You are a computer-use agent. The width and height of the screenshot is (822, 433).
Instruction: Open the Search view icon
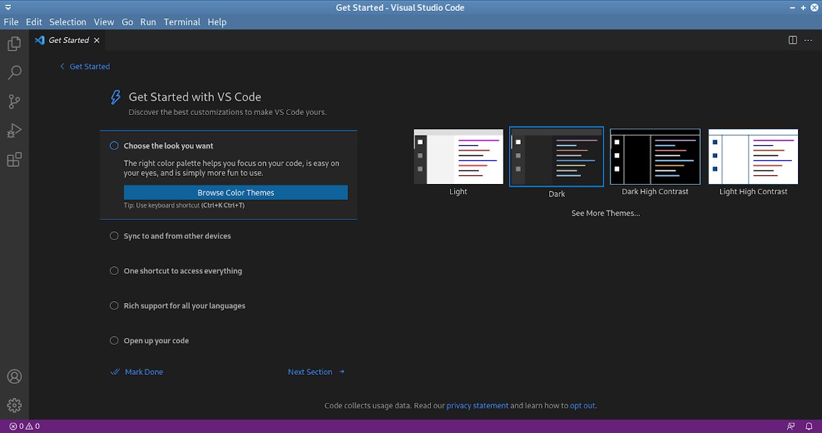[14, 73]
